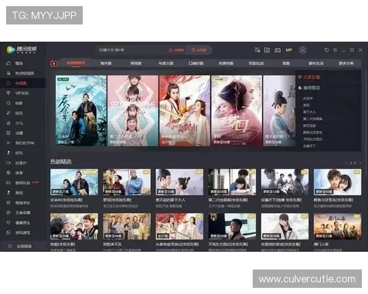The width and height of the screenshot is (368, 294).
Task: Open the 电视剧 TV icon in sidebar
Action: (8, 83)
